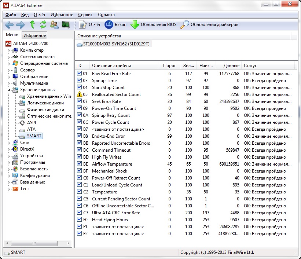Select the Системная плата tree icon
The height and width of the screenshot is (259, 301).
[x=15, y=57]
